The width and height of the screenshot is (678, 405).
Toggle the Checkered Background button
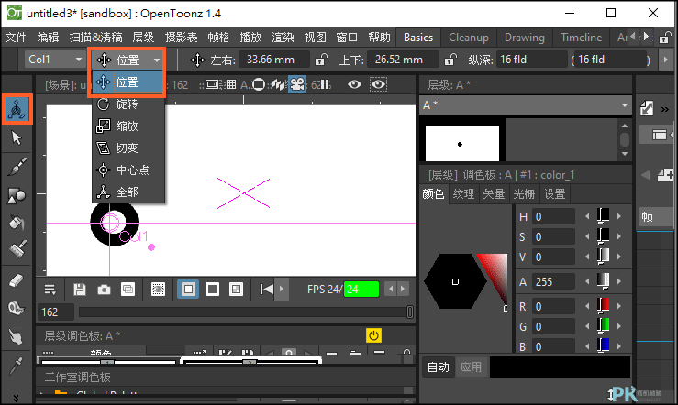(236, 290)
